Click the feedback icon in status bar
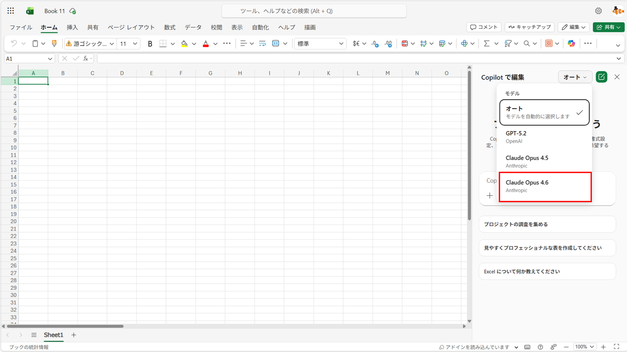Viewport: 627px width, 352px height. click(553, 347)
